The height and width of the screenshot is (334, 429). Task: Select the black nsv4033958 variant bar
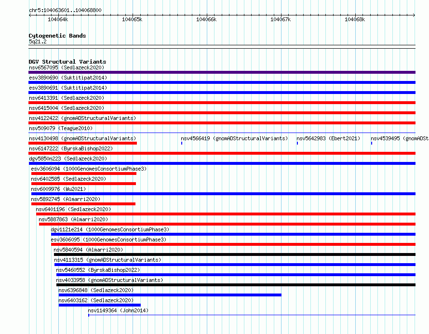[236, 285]
